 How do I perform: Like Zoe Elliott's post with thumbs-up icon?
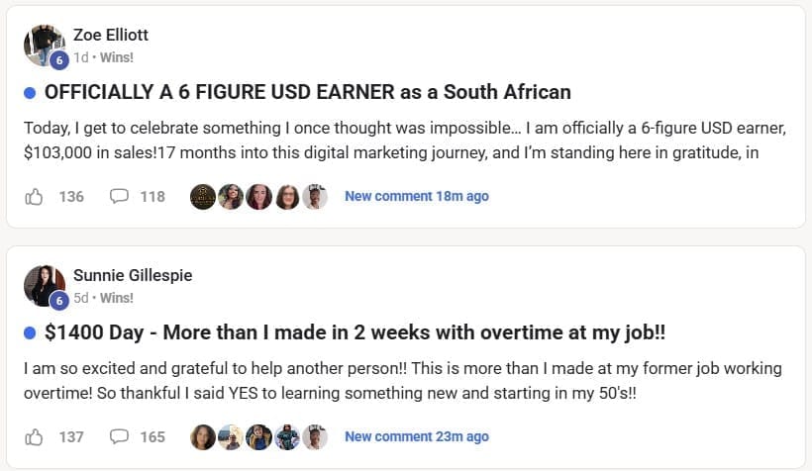(35, 196)
